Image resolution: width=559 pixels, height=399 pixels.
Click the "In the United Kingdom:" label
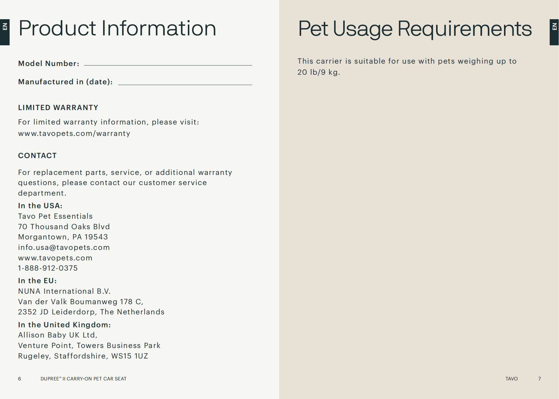[64, 325]
